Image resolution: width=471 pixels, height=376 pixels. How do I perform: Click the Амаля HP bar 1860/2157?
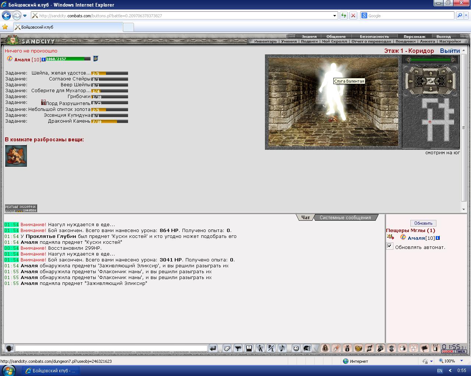coord(68,59)
